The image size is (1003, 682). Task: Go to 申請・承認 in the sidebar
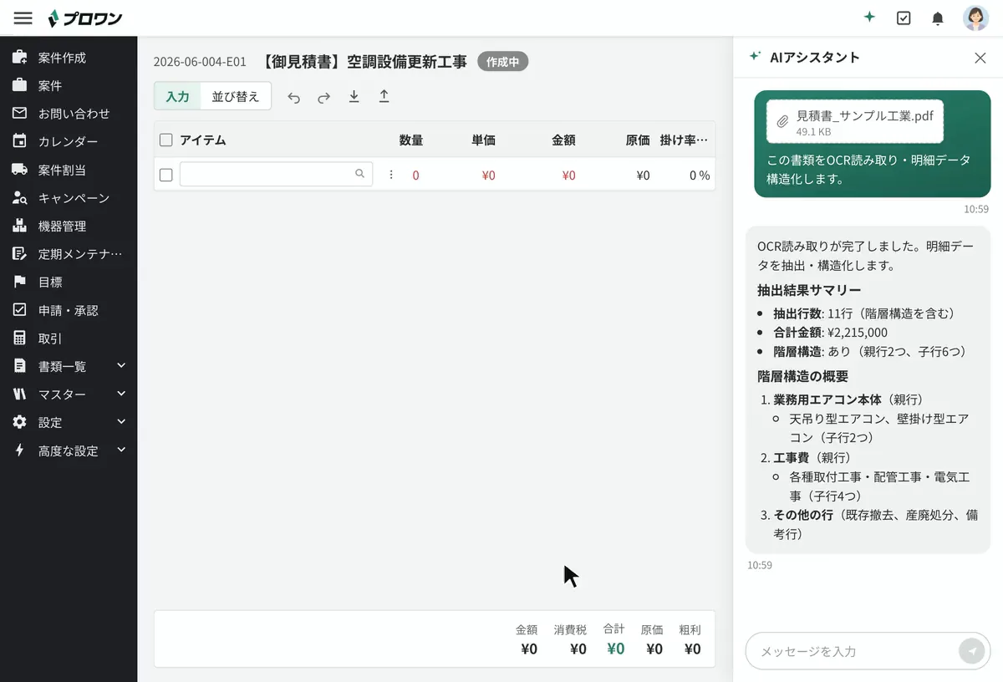[69, 310]
